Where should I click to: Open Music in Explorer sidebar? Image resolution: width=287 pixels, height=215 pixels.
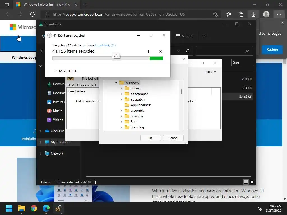pyautogui.click(x=55, y=111)
